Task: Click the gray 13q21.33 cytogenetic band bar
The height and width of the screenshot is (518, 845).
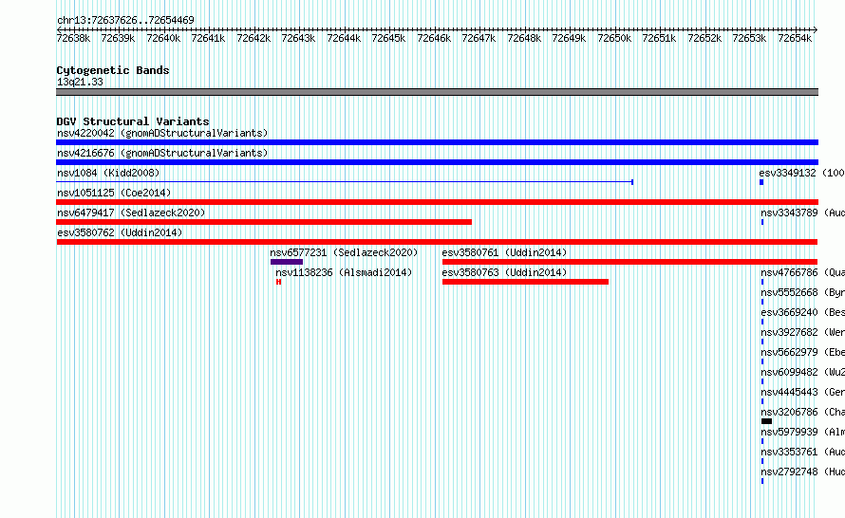Action: pos(437,92)
